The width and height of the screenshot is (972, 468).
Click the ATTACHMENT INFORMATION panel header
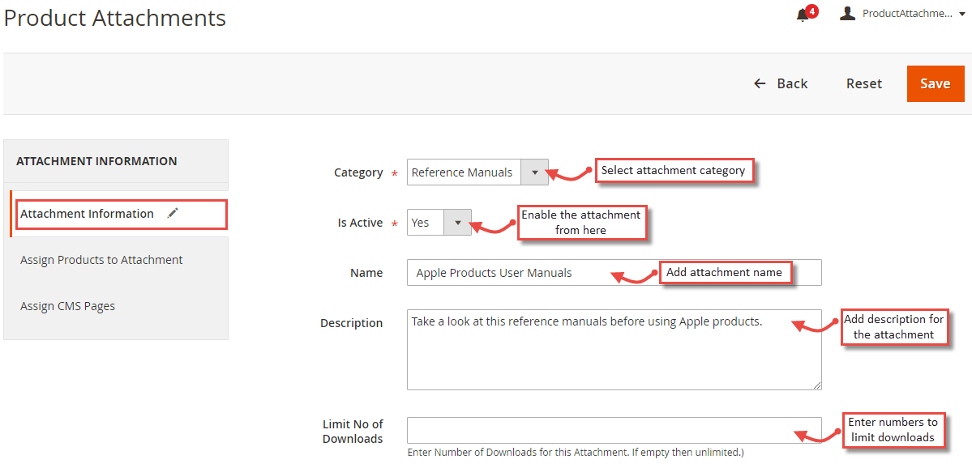click(116, 161)
